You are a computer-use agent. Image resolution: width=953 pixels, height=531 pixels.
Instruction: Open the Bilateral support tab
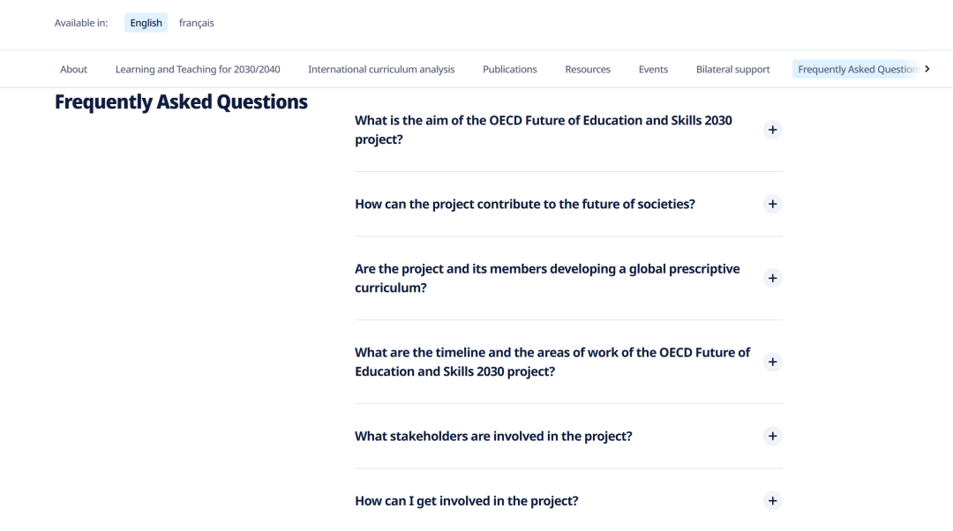pos(733,70)
